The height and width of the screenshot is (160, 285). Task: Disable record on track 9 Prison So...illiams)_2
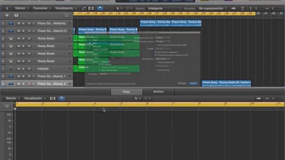[29, 84]
